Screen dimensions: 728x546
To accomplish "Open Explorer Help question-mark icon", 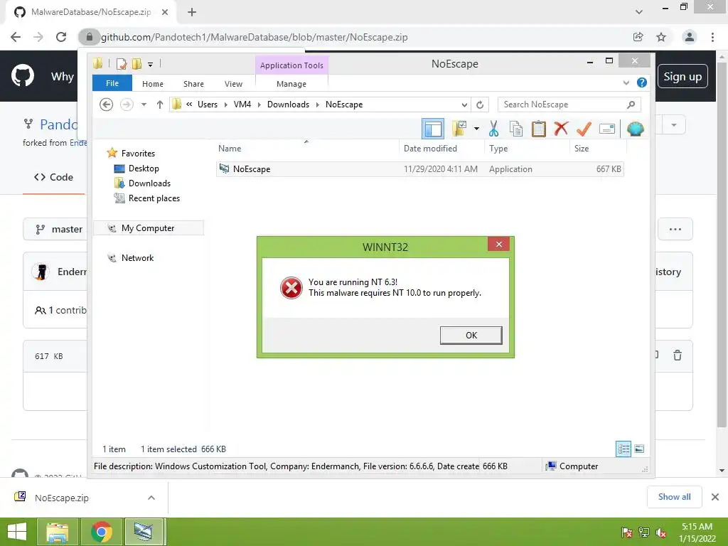I will 642,82.
